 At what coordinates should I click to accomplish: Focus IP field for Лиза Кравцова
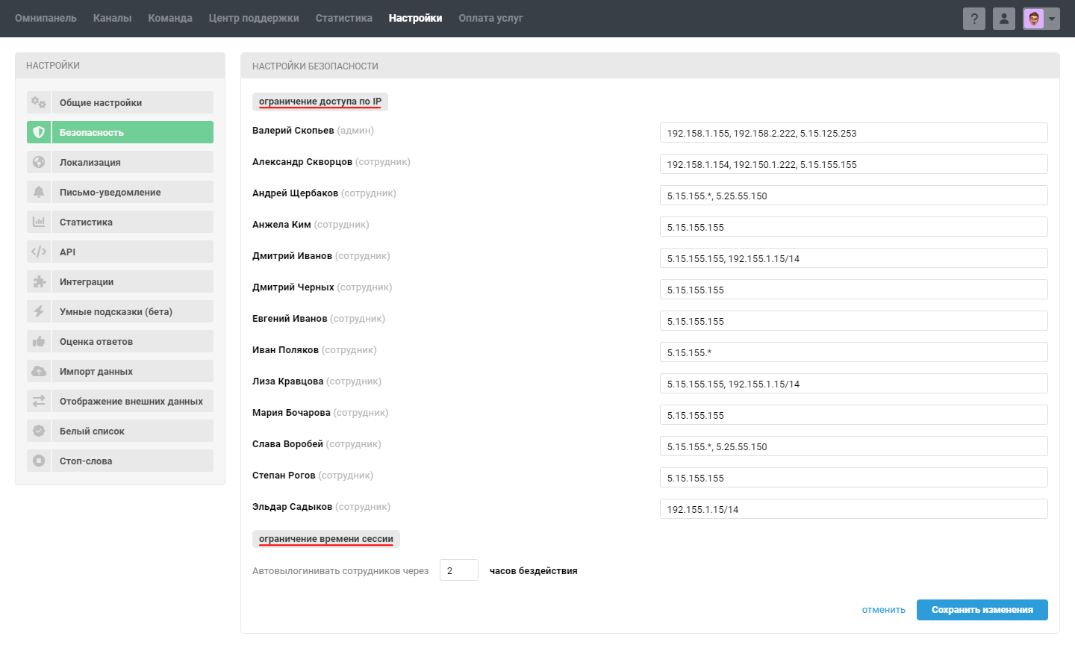854,384
